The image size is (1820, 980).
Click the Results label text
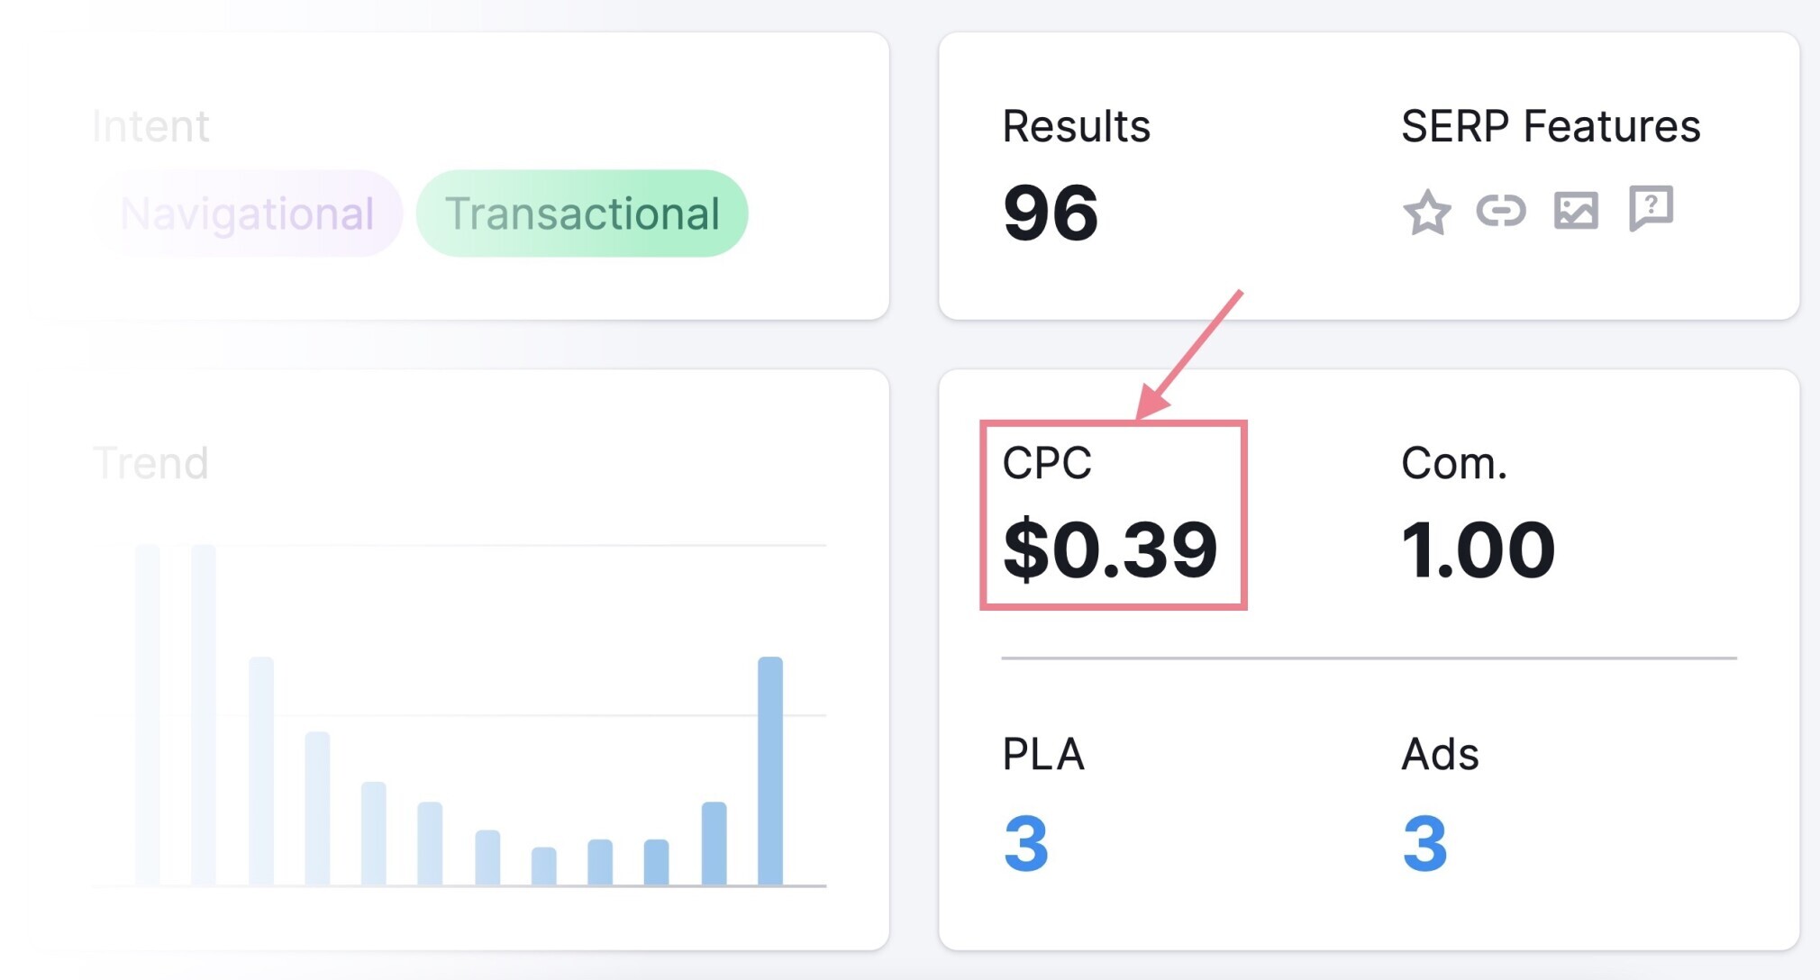point(1077,126)
